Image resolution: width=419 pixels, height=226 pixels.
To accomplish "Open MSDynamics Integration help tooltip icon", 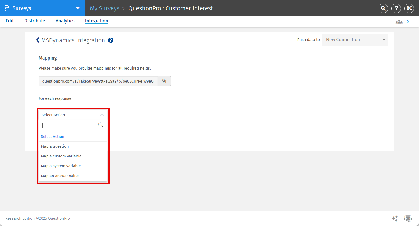I will 111,40.
